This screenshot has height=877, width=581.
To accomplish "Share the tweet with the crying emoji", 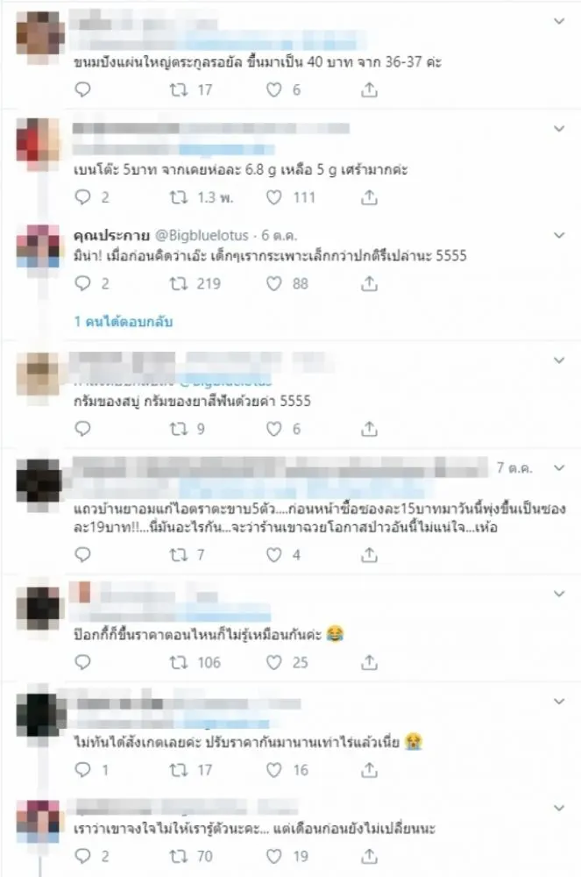I will pyautogui.click(x=369, y=770).
